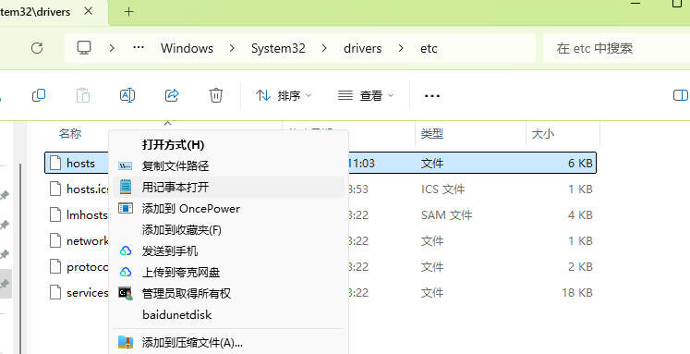Click the lmhosts file icon
Image resolution: width=690 pixels, height=354 pixels.
pos(55,214)
